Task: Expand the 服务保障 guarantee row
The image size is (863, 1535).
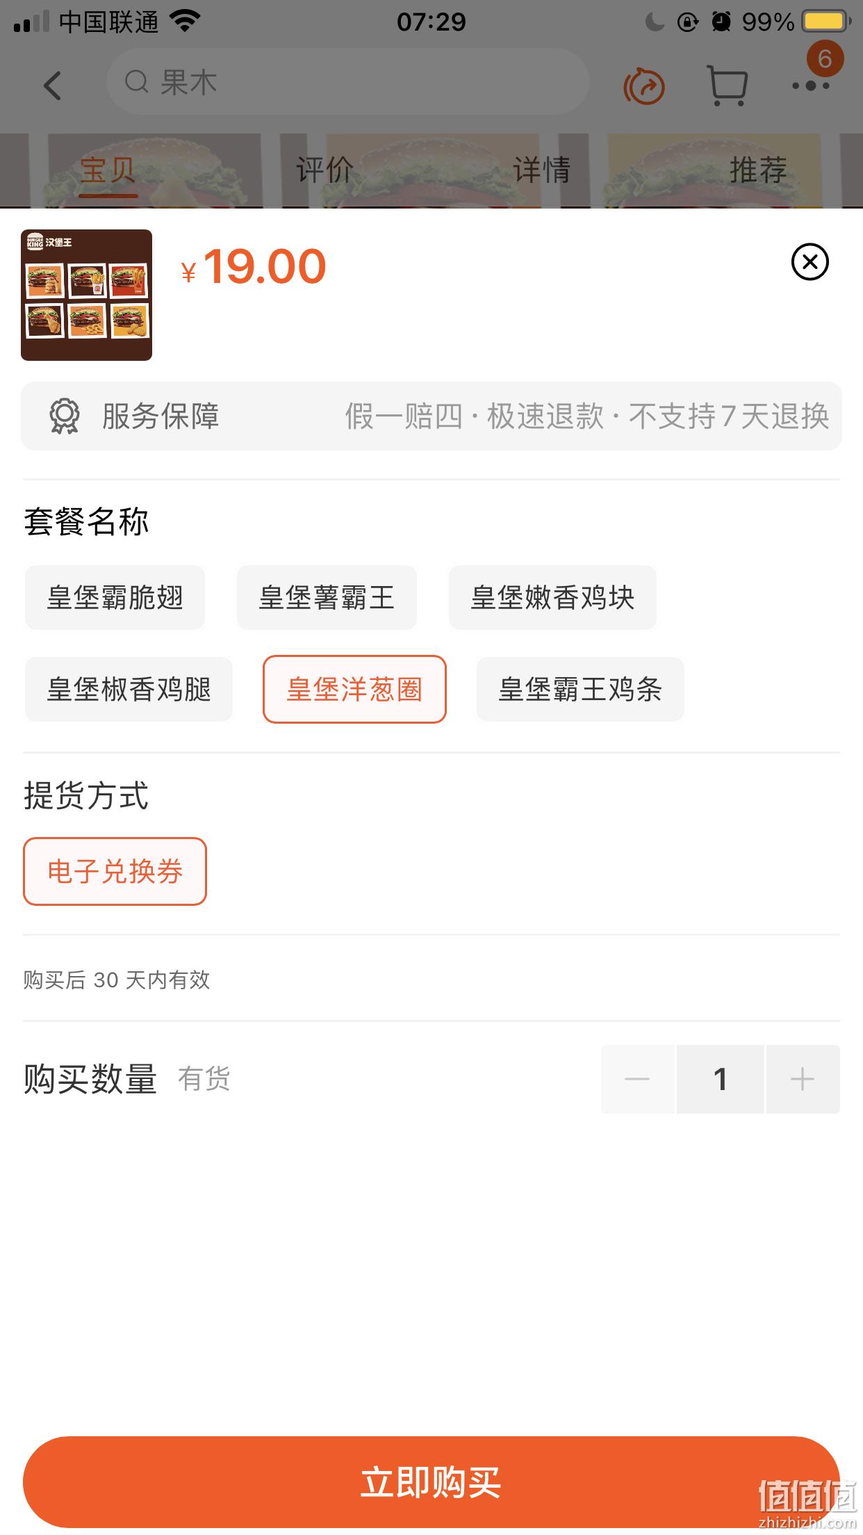Action: tap(431, 416)
